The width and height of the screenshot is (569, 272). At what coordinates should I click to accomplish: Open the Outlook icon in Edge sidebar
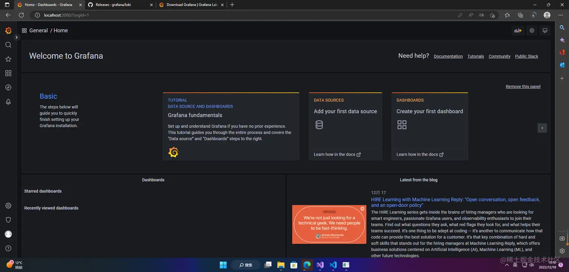click(562, 65)
